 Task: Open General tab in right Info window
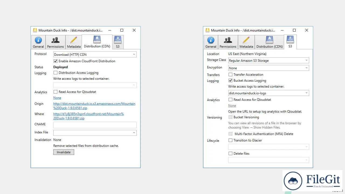point(211,42)
